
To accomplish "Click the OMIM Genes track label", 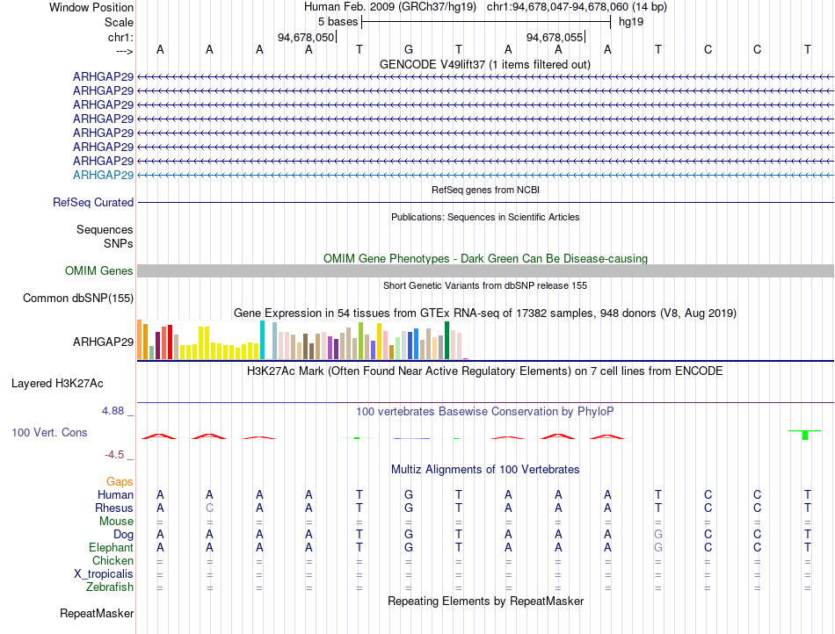I will 99,270.
